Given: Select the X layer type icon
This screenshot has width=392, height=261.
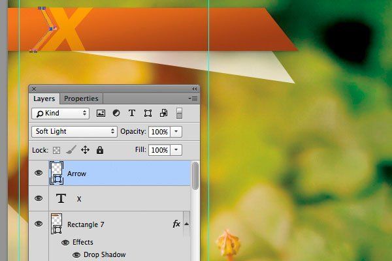Looking at the screenshot, I should pyautogui.click(x=61, y=198).
